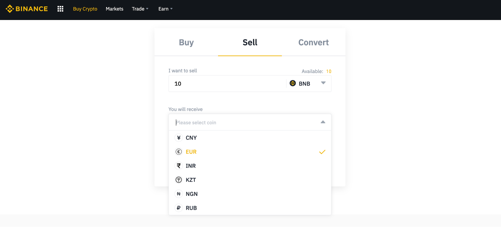Click the euro symbol icon next to EUR
Image resolution: width=501 pixels, height=227 pixels.
(178, 152)
